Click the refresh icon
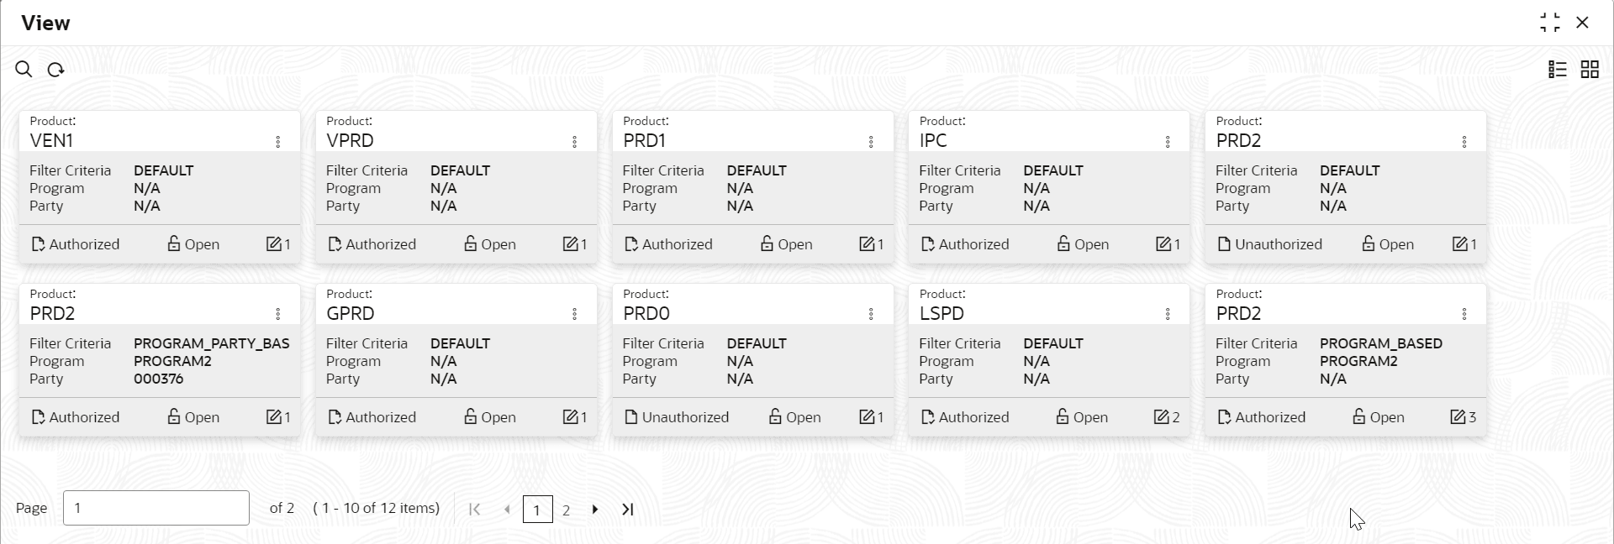 coord(56,70)
